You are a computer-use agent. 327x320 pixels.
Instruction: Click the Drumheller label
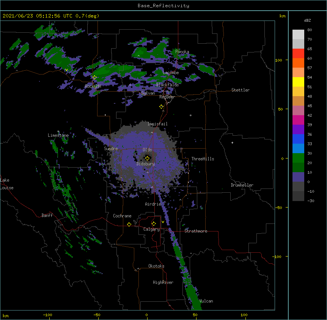pos(242,185)
